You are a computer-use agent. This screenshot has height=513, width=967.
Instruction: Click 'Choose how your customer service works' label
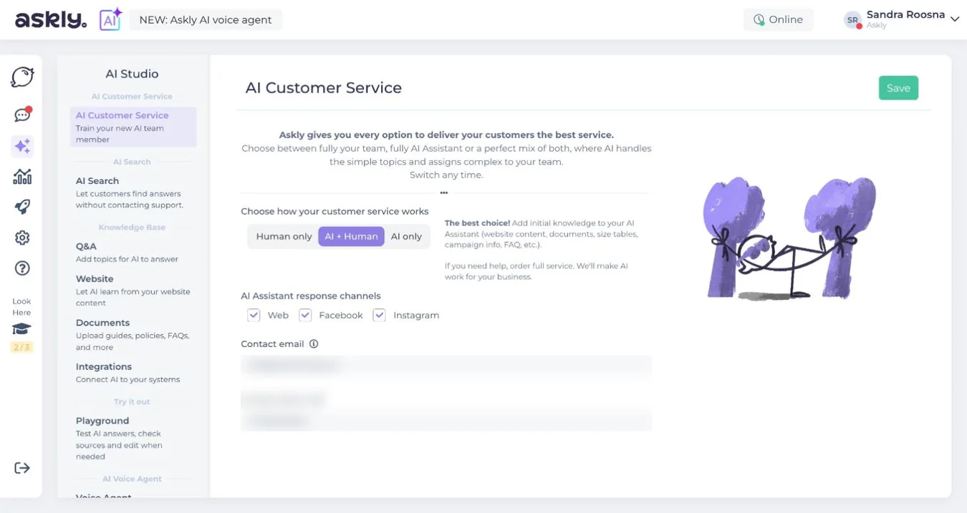pos(335,212)
